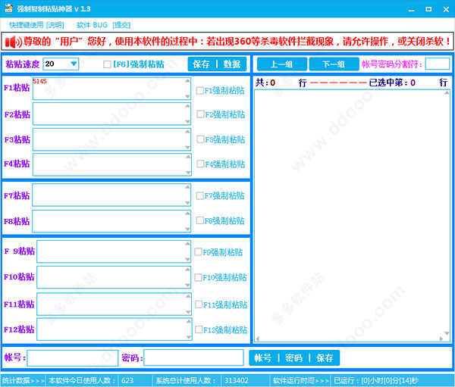Open the 软件 BUG [提交] menu
The height and width of the screenshot is (387, 455).
(103, 25)
